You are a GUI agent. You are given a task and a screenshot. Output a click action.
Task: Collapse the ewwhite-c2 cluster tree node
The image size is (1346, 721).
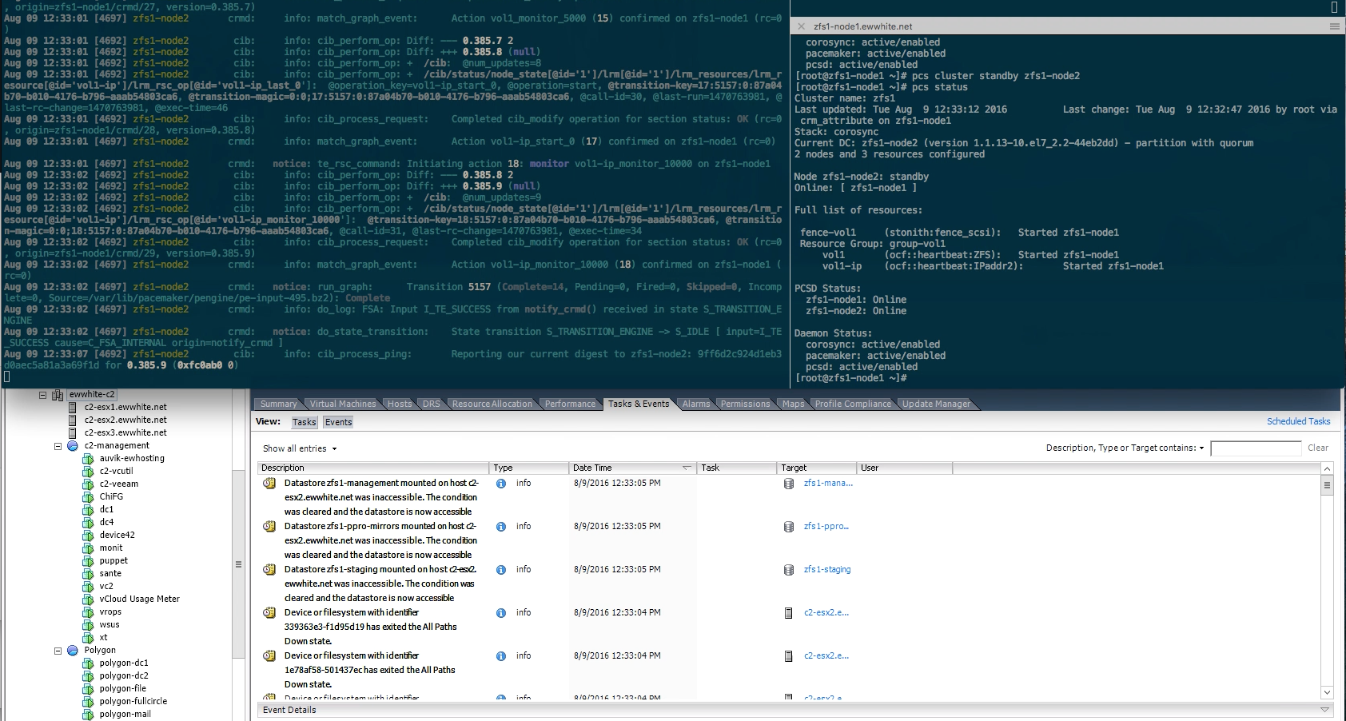pos(43,394)
